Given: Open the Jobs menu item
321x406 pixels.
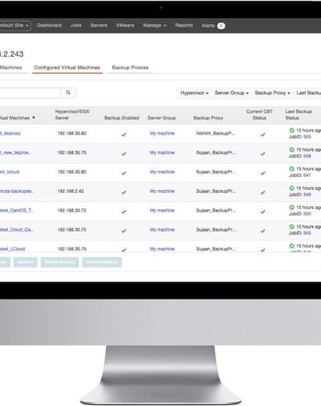Looking at the screenshot, I should pos(76,25).
